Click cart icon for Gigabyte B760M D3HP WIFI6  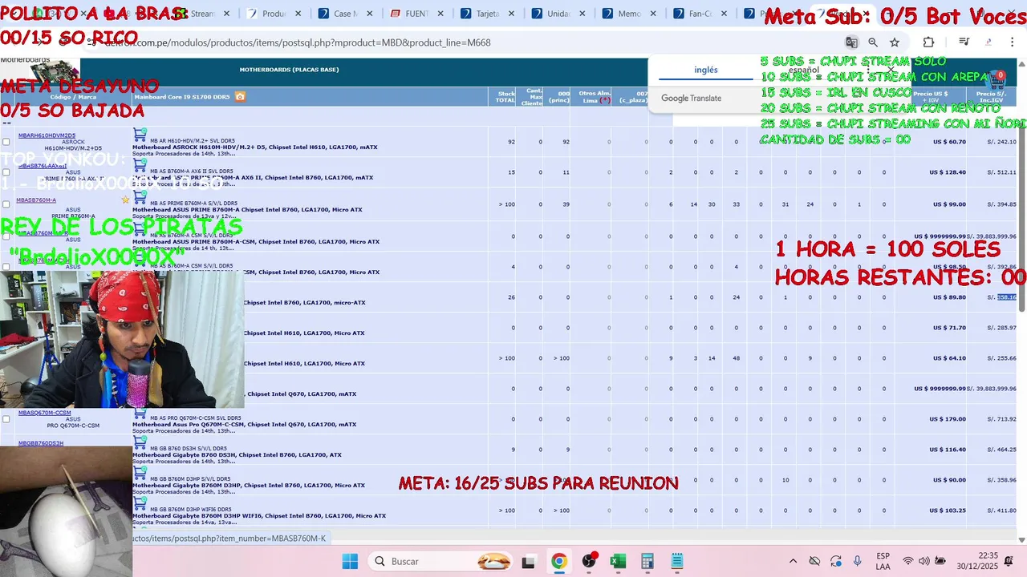[140, 503]
